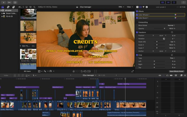Collapse the alivialee library
The height and width of the screenshot is (117, 187).
point(1,10)
